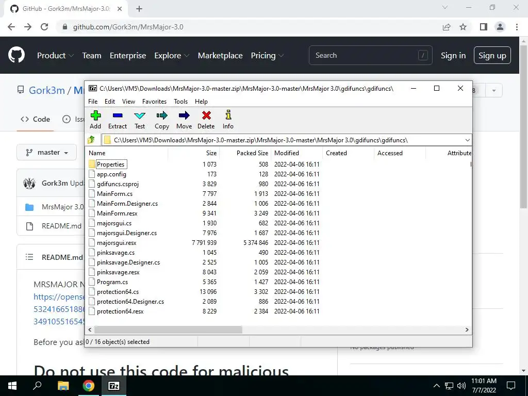Open the Info tool in 7-Zip

tap(228, 120)
